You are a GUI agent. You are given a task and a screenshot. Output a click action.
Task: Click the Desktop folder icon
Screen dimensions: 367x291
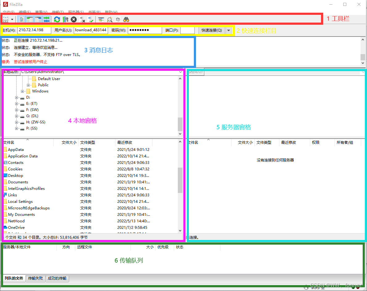coord(5,175)
